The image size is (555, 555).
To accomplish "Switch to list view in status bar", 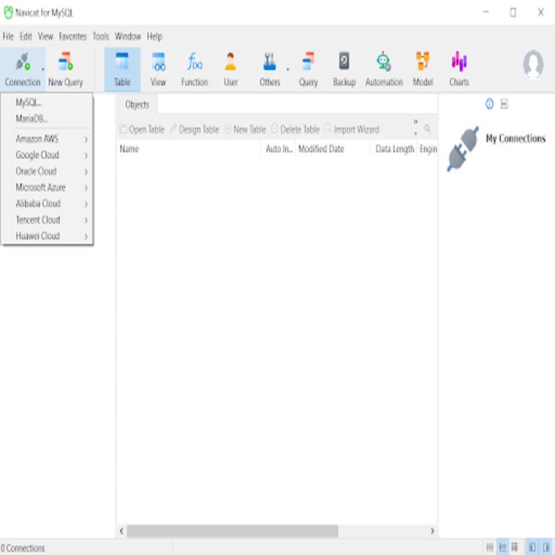I will 490,547.
